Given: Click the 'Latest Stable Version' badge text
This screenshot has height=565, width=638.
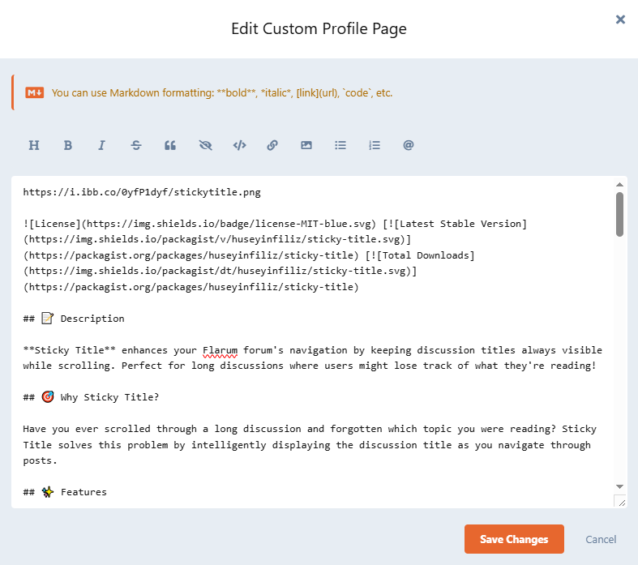Looking at the screenshot, I should 460,224.
